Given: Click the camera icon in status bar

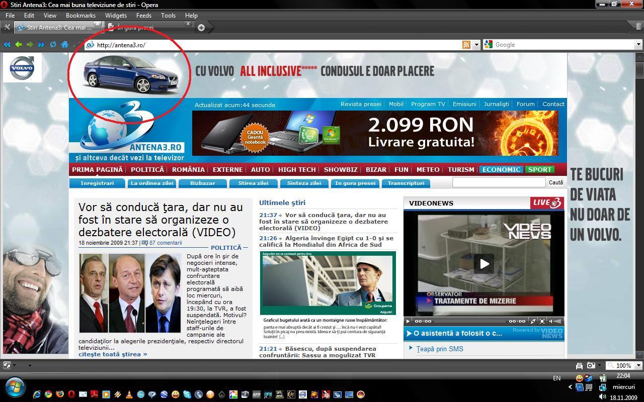Looking at the screenshot, I should pos(591,365).
